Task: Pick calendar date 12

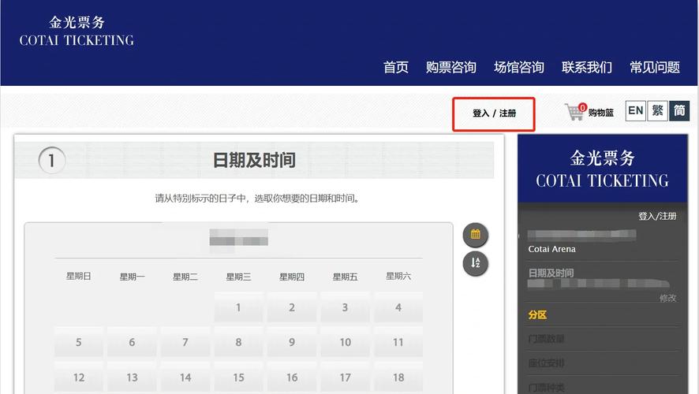Action: (x=78, y=377)
